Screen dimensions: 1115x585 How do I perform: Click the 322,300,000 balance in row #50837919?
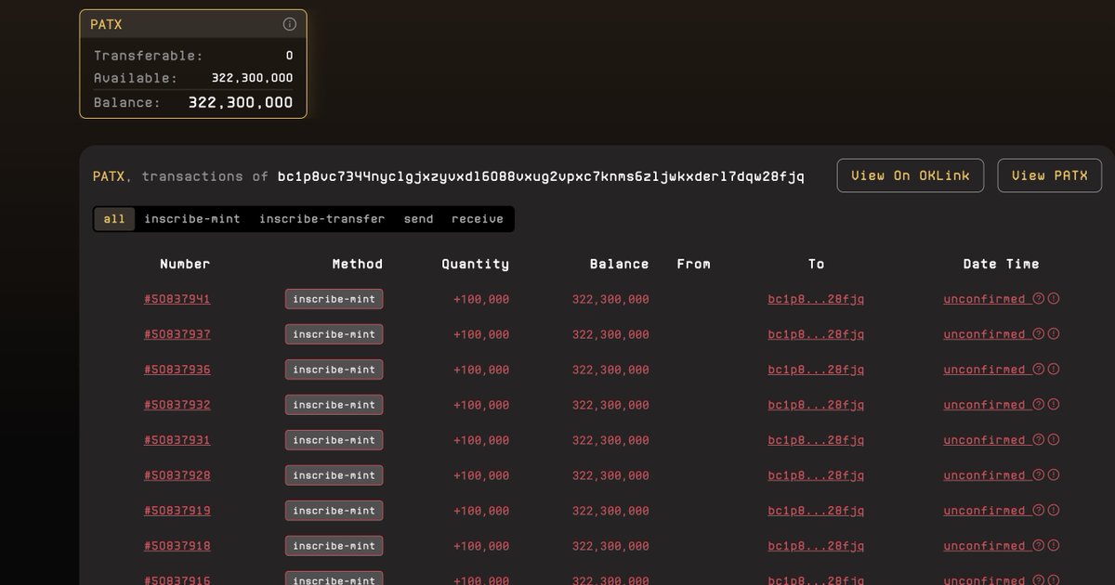(610, 511)
